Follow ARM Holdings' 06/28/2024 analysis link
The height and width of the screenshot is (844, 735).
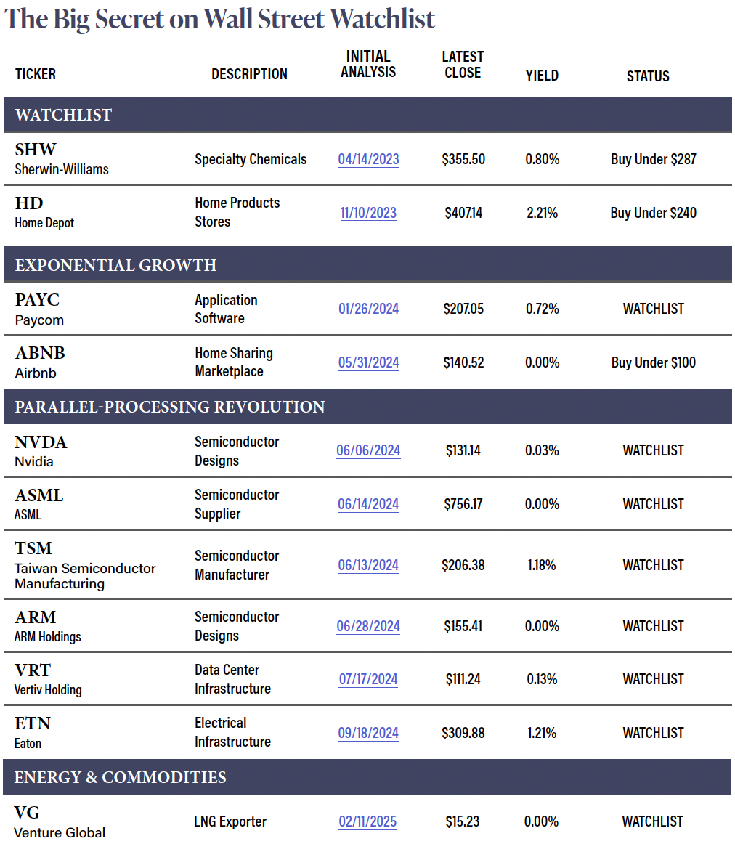pyautogui.click(x=368, y=626)
